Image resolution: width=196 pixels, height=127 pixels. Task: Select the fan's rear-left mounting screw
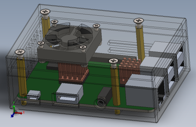[54, 23]
